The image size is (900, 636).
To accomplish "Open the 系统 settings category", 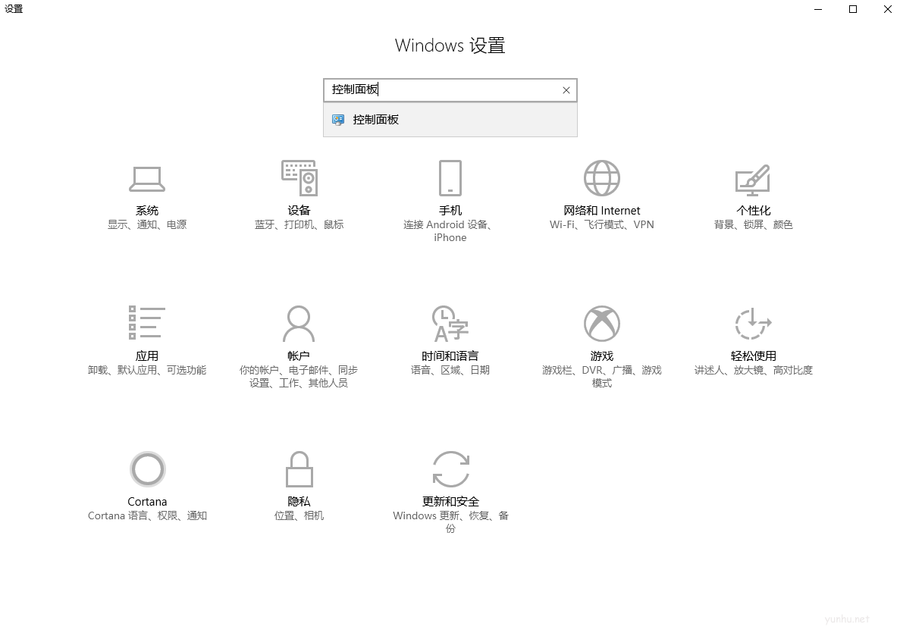I will click(x=147, y=197).
